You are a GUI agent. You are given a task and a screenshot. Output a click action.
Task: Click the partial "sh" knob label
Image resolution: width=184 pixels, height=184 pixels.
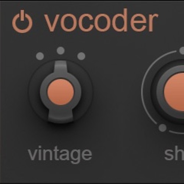click(174, 154)
